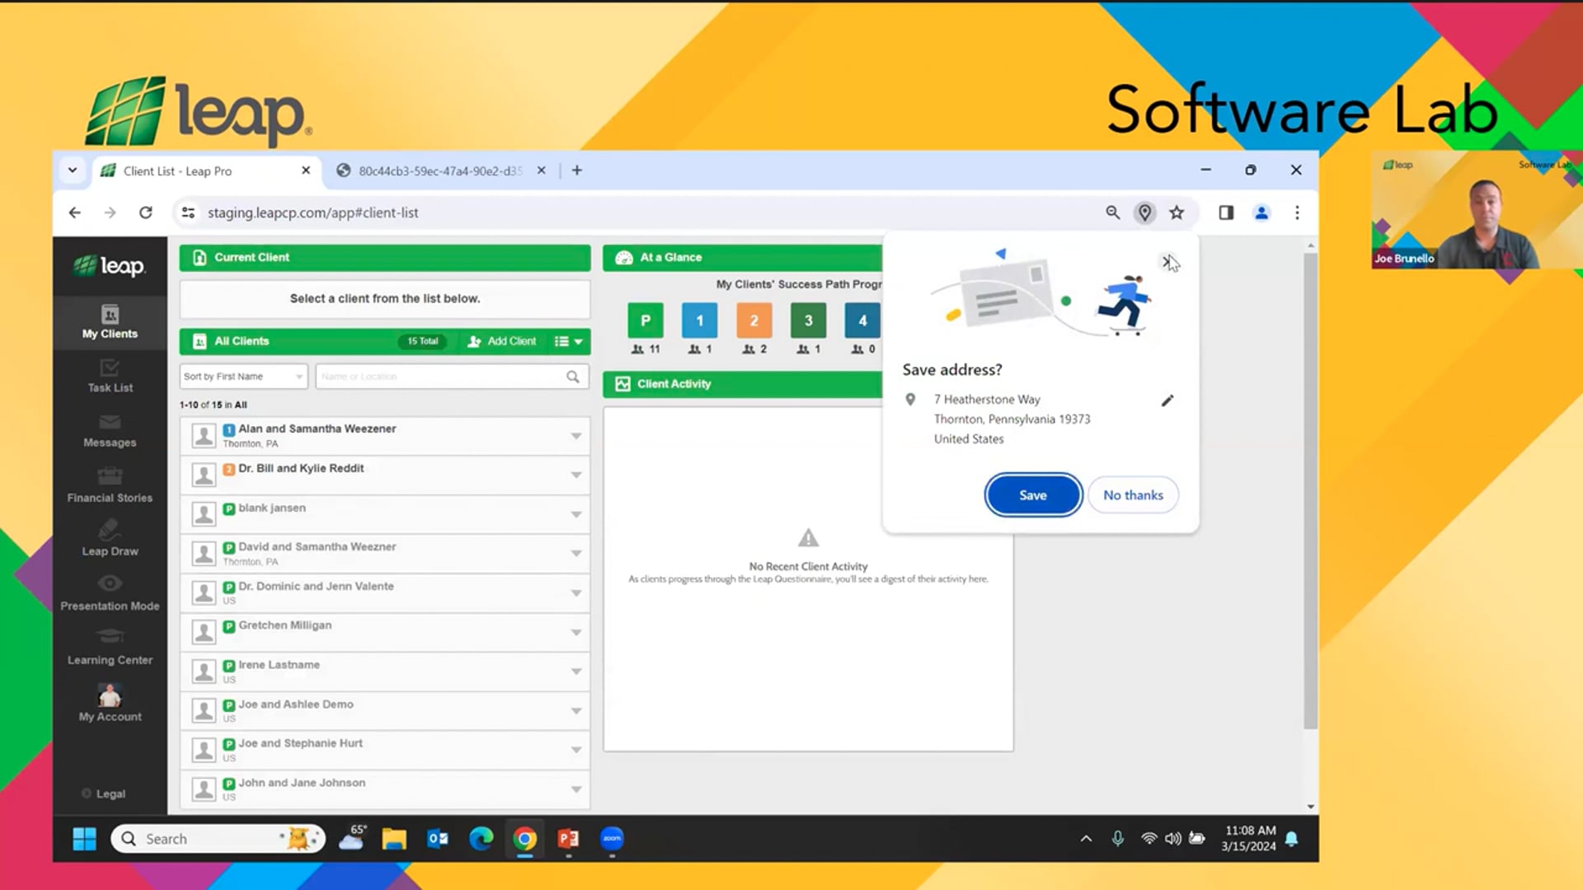Bookmark this page with the star
This screenshot has width=1583, height=890.
coord(1177,213)
